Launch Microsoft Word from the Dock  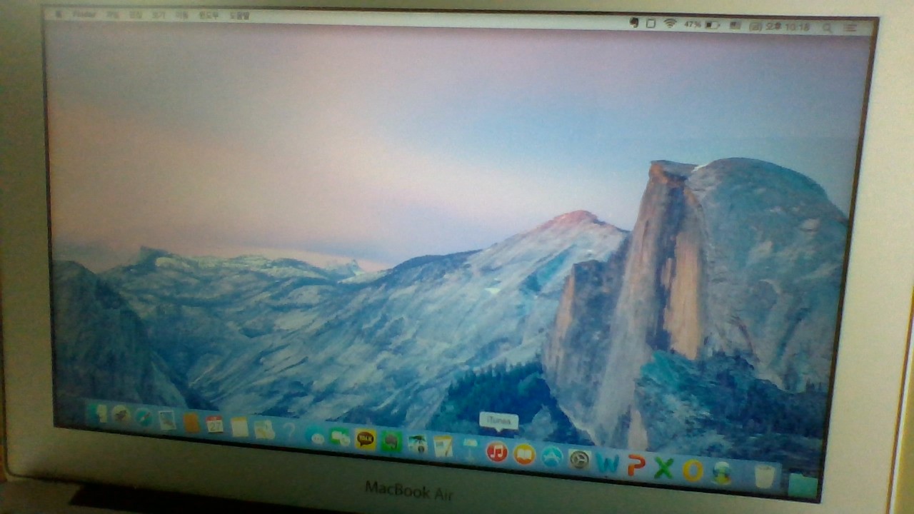click(x=608, y=463)
